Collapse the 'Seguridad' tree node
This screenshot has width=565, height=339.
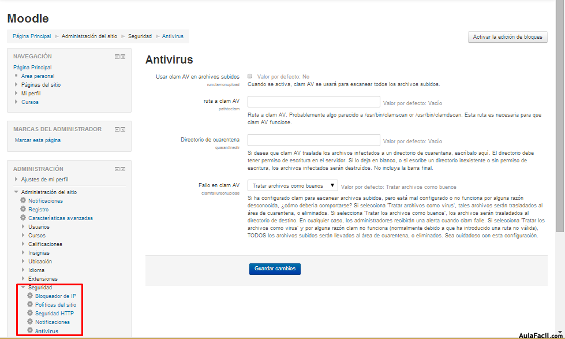coord(23,288)
